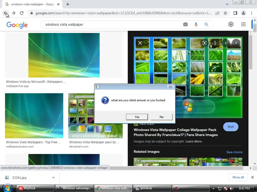Click the browser back arrow
Screen dimensions: 257x192
[6, 13]
